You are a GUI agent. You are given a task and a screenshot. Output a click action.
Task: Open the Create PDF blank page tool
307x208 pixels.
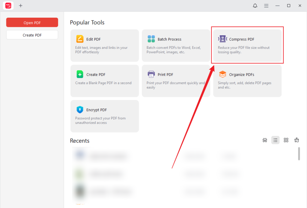pos(104,80)
